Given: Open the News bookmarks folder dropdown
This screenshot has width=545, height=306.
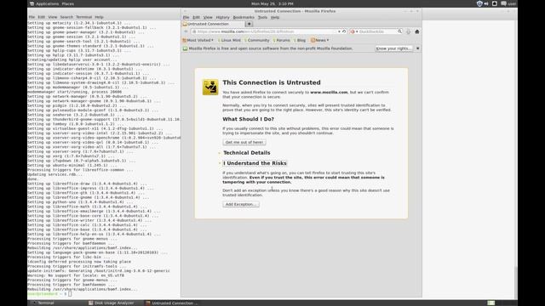Looking at the screenshot, I should point(320,40).
